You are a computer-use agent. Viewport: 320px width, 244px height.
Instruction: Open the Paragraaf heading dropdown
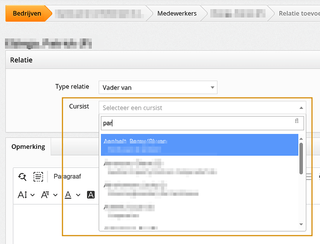click(68, 177)
